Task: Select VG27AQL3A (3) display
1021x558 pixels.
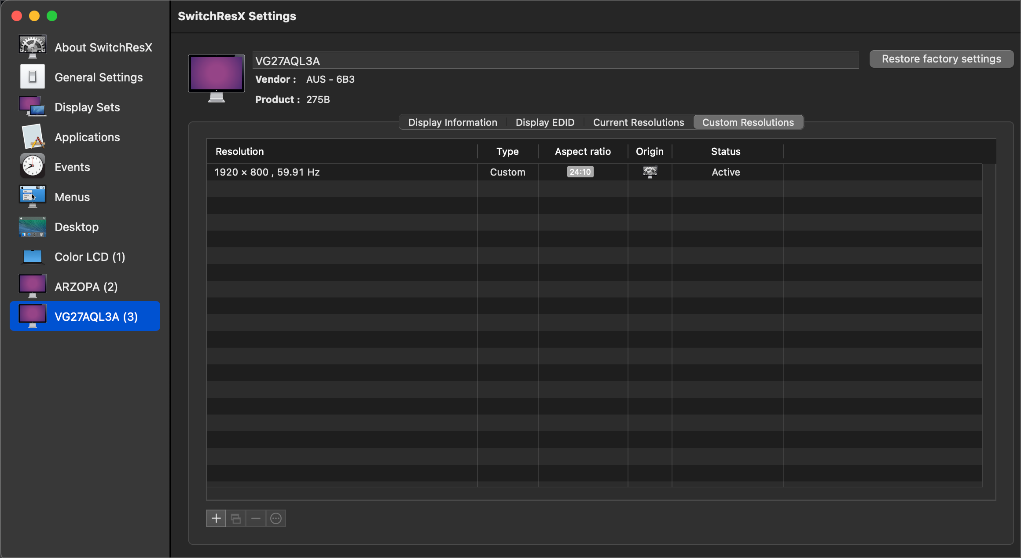Action: 85,316
